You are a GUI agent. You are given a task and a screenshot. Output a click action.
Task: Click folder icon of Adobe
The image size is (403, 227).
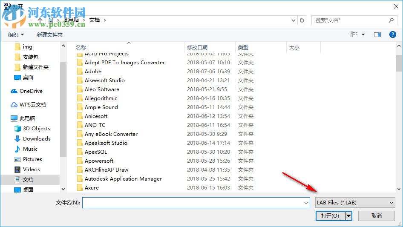tap(80, 72)
